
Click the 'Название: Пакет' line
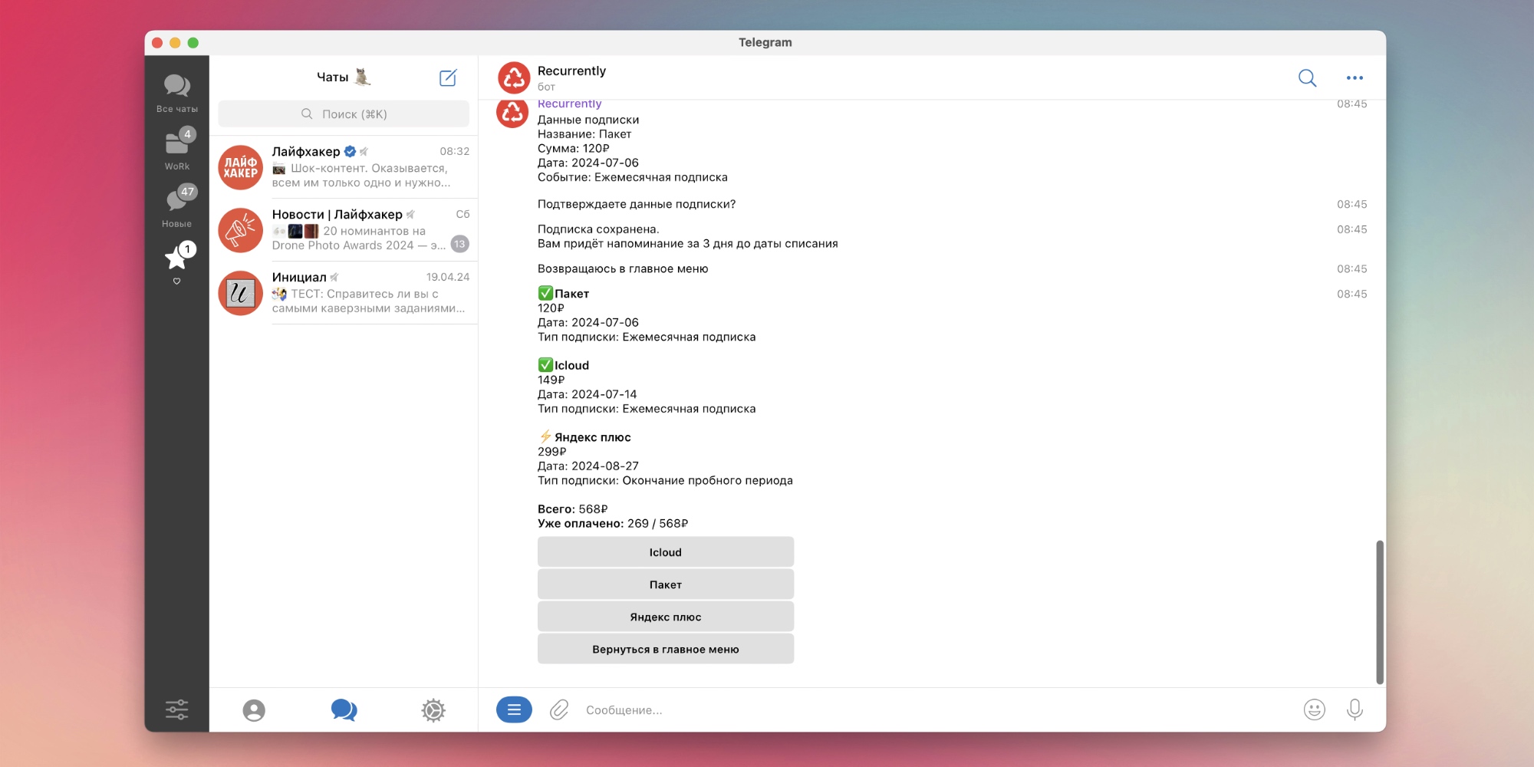tap(584, 134)
